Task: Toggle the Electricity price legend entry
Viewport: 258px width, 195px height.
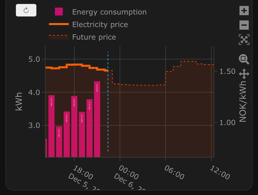Action: point(100,24)
